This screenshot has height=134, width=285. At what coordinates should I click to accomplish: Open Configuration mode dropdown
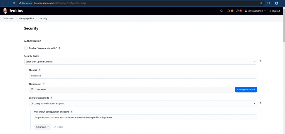pyautogui.click(x=143, y=103)
